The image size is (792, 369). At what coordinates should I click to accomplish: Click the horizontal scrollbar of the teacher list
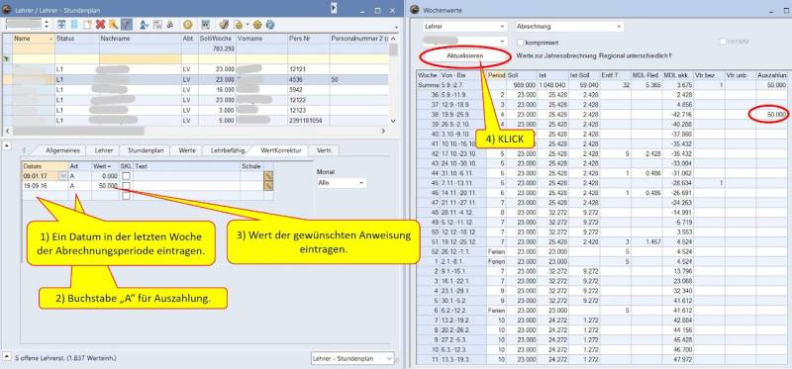78,132
